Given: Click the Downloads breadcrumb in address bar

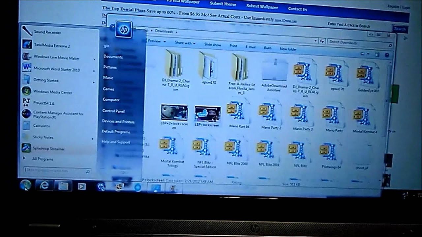Looking at the screenshot, I should [164, 31].
